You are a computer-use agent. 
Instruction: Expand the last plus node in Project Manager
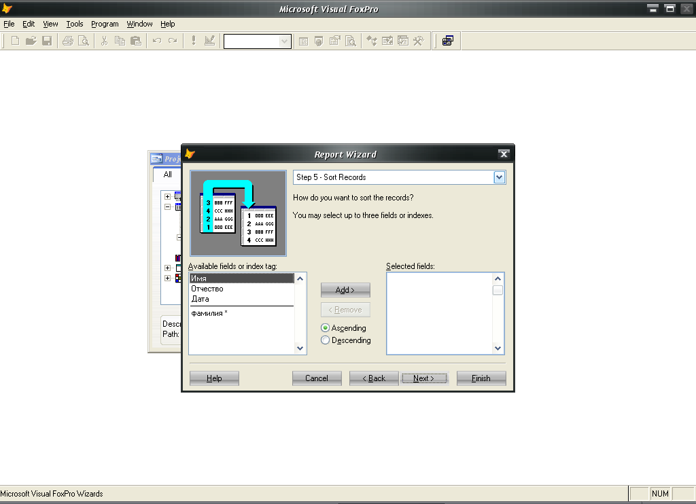(x=167, y=278)
